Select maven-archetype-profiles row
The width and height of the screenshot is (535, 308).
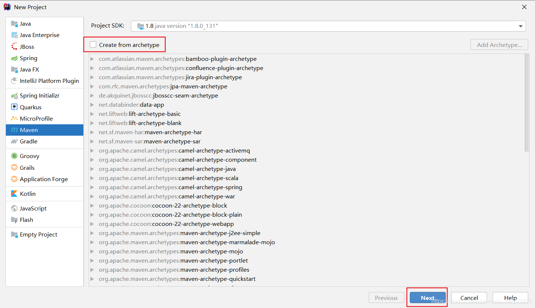coord(307,270)
